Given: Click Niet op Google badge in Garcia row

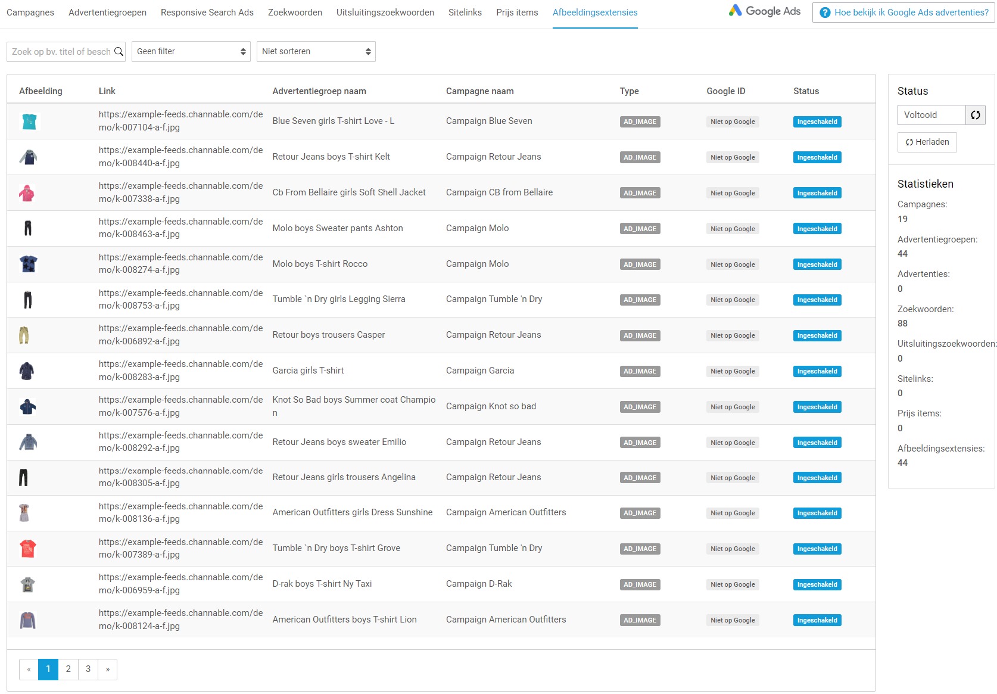Looking at the screenshot, I should (733, 371).
